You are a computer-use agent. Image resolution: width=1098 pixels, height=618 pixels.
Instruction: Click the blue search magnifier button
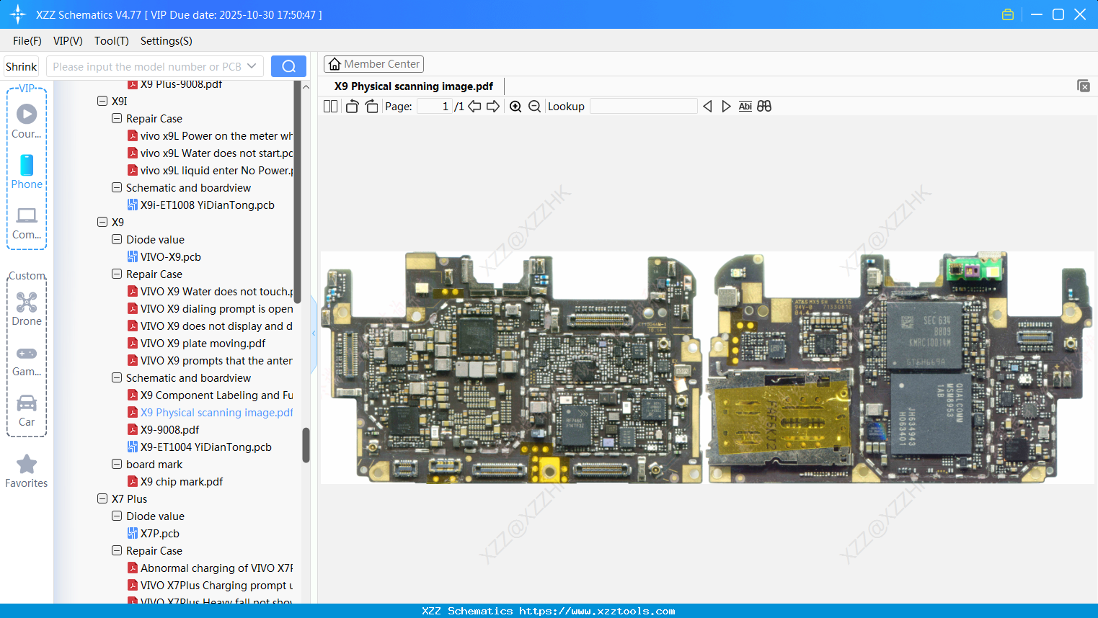tap(288, 66)
